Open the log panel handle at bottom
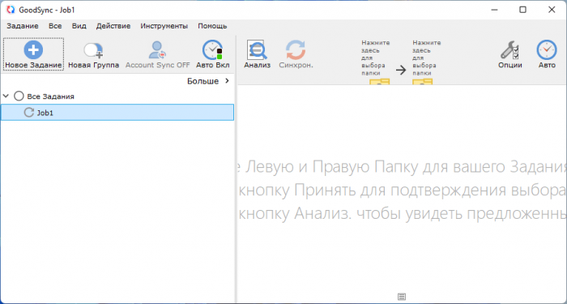 (402, 297)
